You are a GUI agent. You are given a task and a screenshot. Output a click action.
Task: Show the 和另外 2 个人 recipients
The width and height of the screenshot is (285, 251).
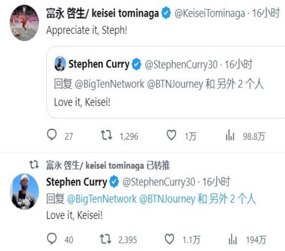coord(227,199)
